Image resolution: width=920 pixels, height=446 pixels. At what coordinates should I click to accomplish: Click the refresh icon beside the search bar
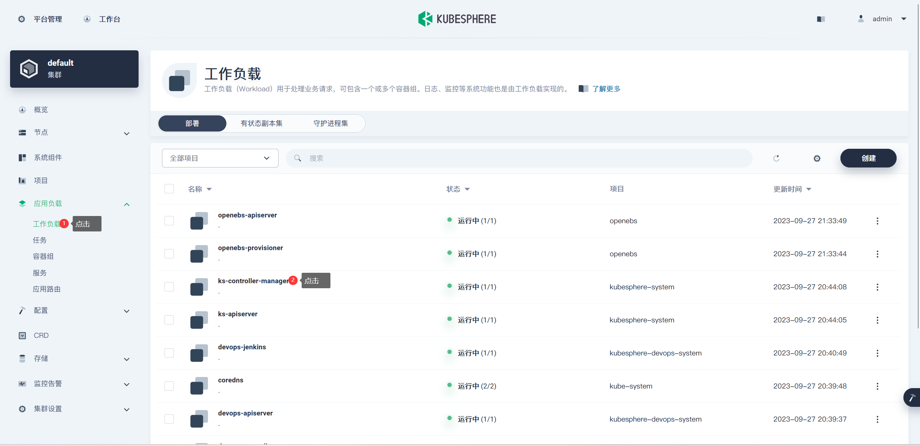click(776, 158)
